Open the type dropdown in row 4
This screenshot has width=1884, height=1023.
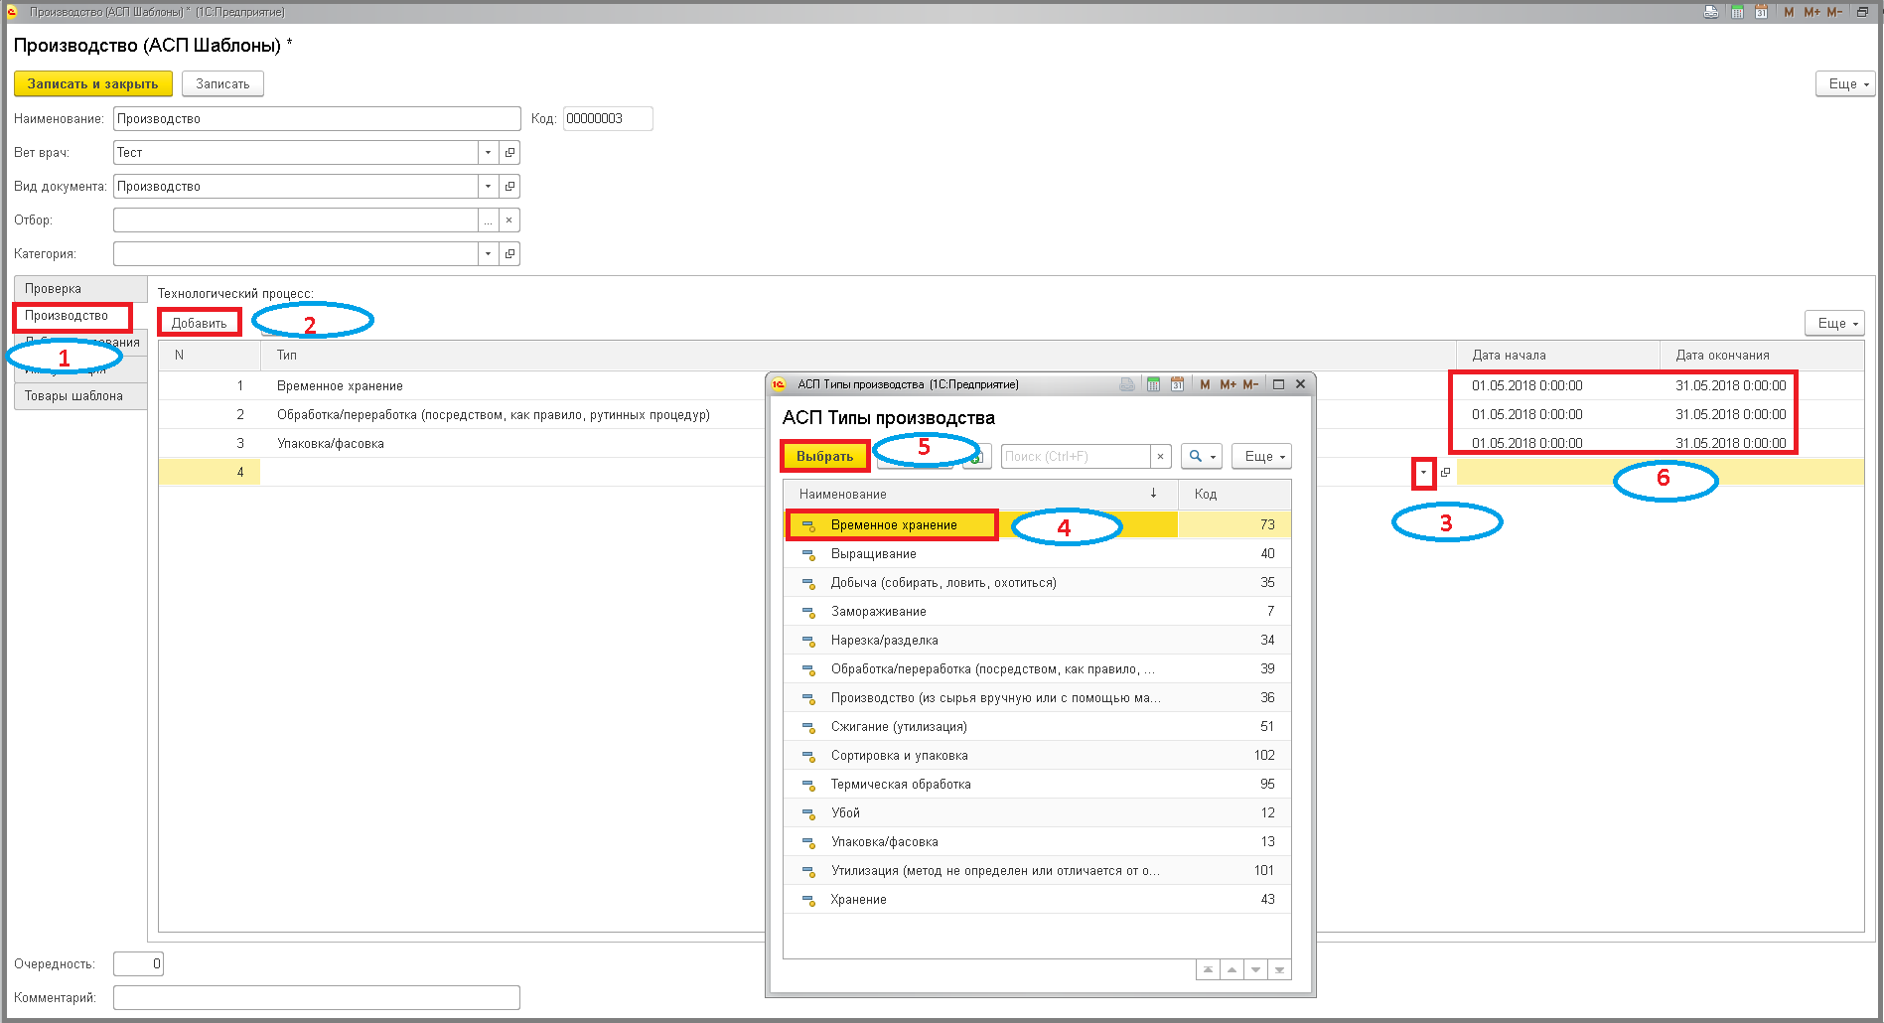tap(1423, 473)
